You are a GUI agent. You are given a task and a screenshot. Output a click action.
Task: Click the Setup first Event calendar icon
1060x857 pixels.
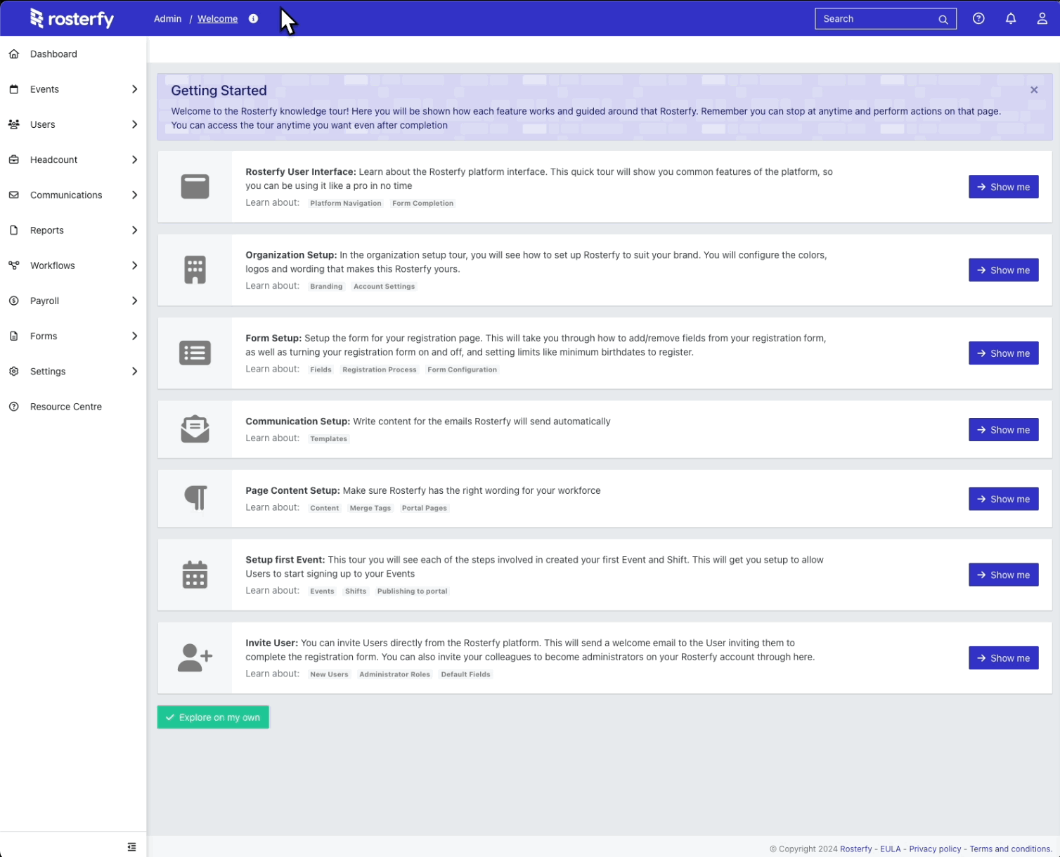coord(195,575)
